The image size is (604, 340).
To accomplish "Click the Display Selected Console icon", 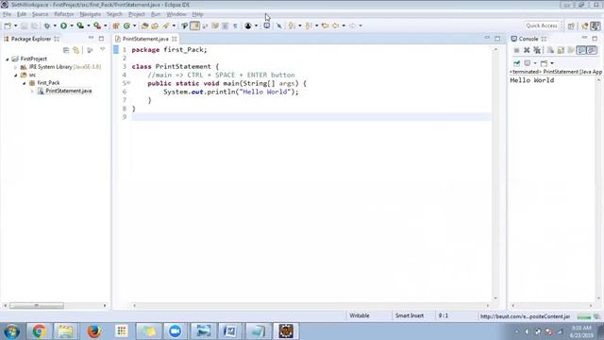I will tap(528, 63).
